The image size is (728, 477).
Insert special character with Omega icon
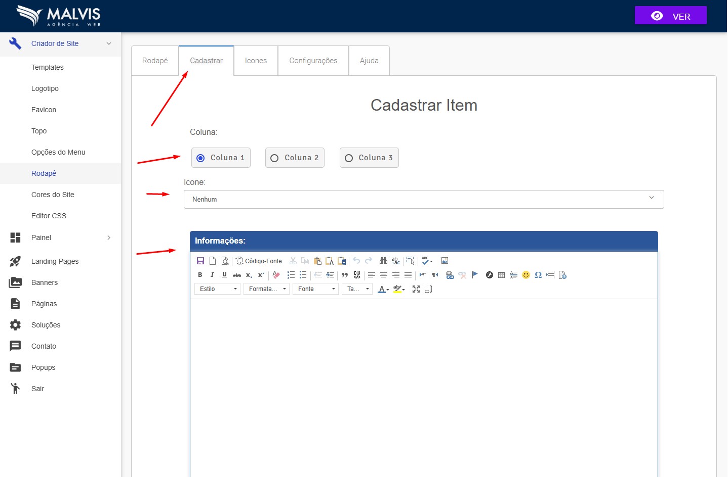[x=538, y=275]
